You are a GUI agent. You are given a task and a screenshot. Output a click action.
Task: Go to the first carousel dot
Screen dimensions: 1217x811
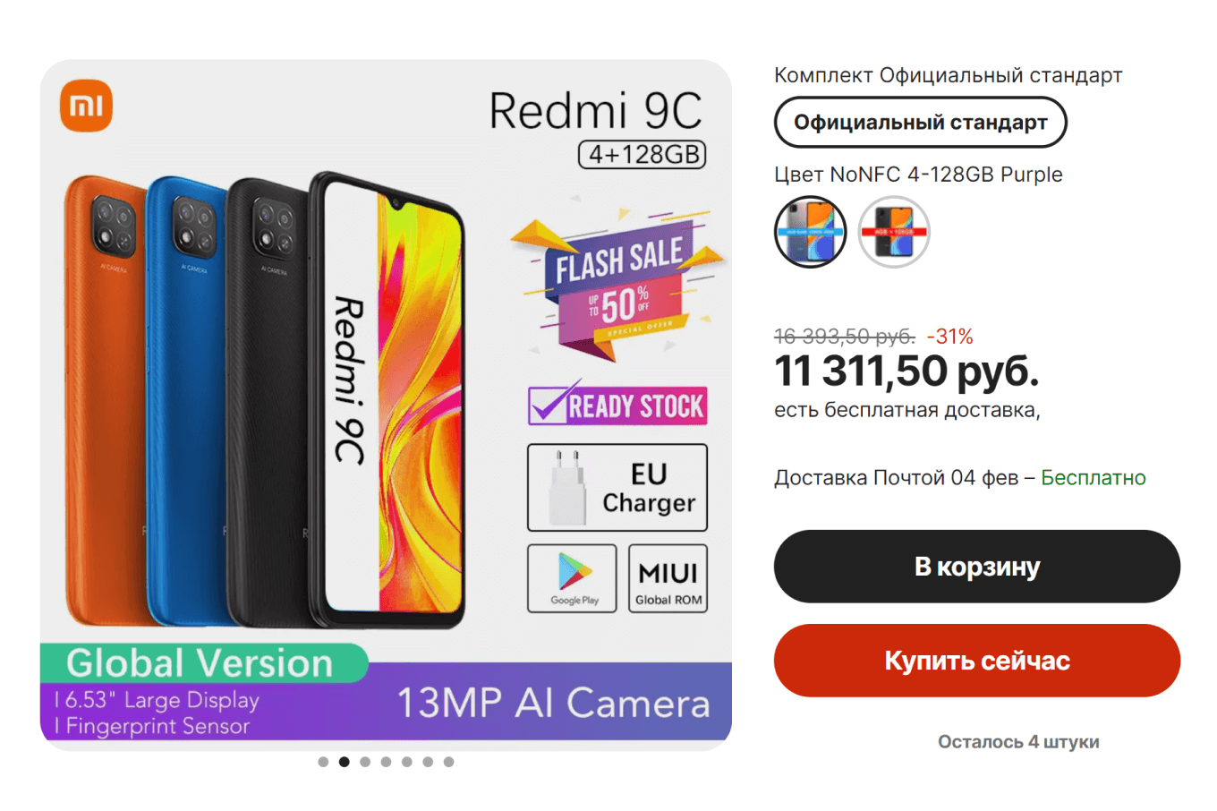[323, 762]
